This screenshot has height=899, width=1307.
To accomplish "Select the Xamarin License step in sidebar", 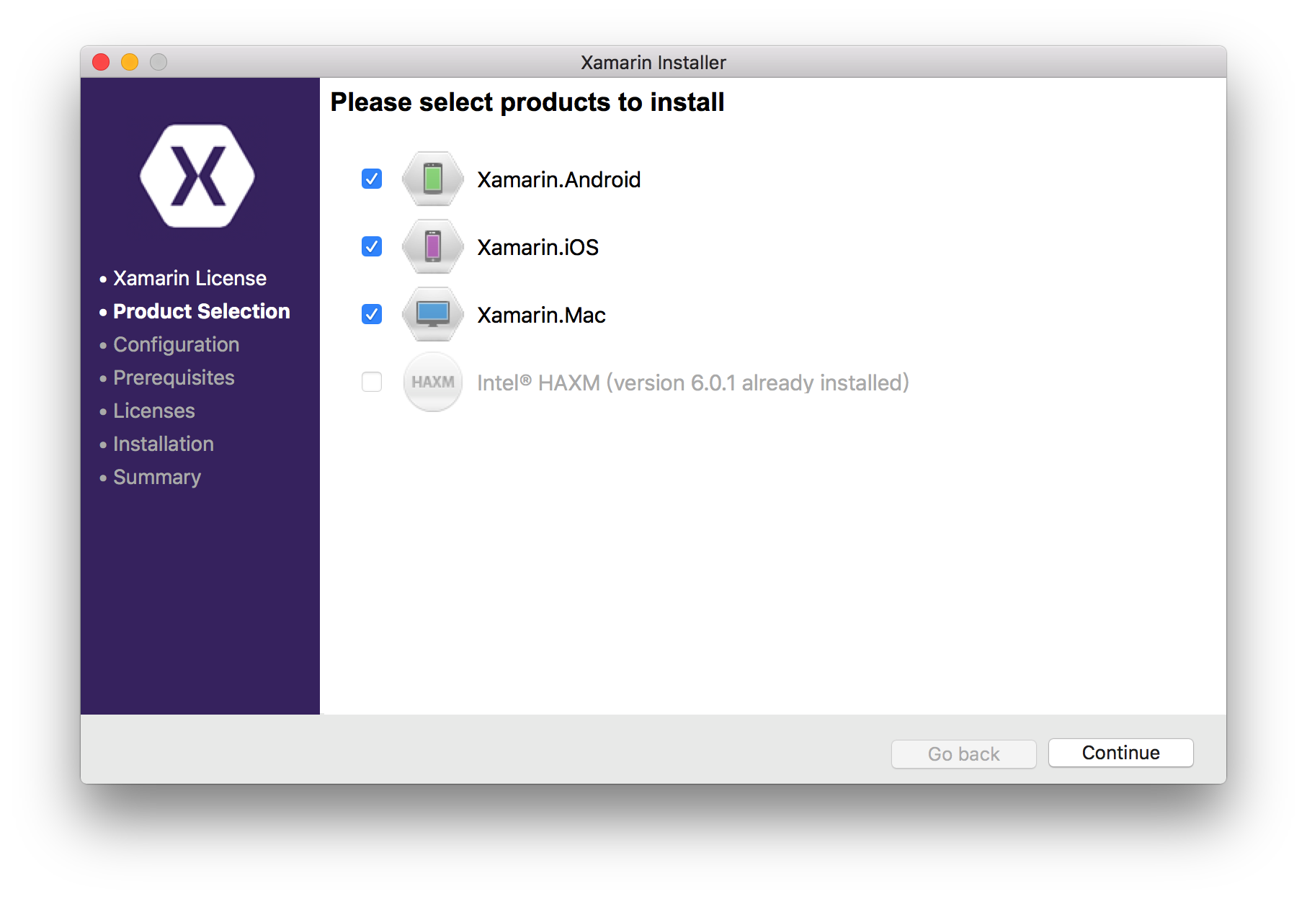I will [x=189, y=278].
